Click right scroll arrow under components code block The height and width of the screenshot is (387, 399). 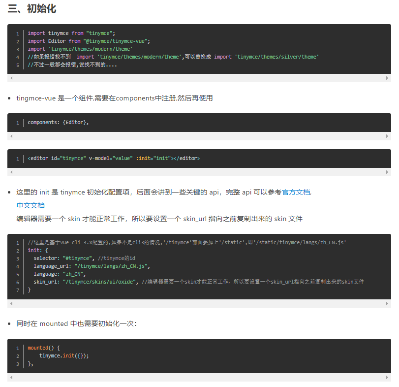387,136
